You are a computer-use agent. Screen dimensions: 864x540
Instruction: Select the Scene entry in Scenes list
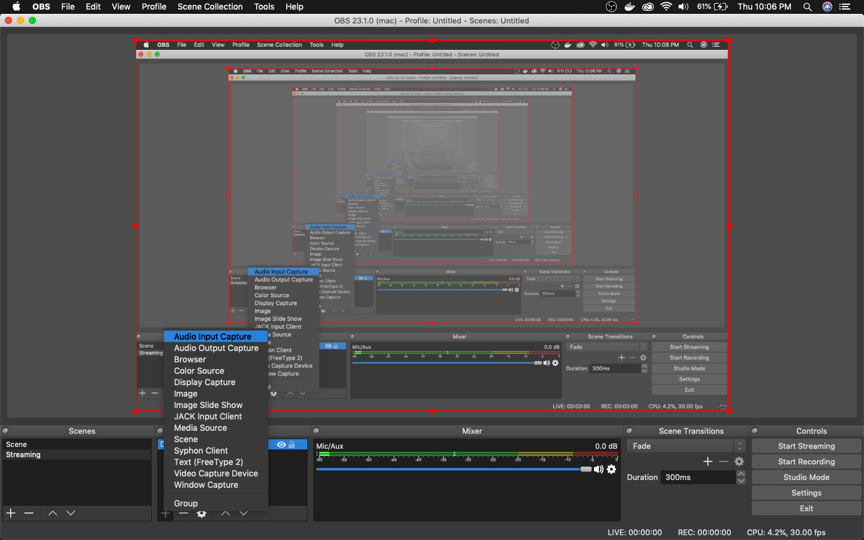(x=77, y=445)
